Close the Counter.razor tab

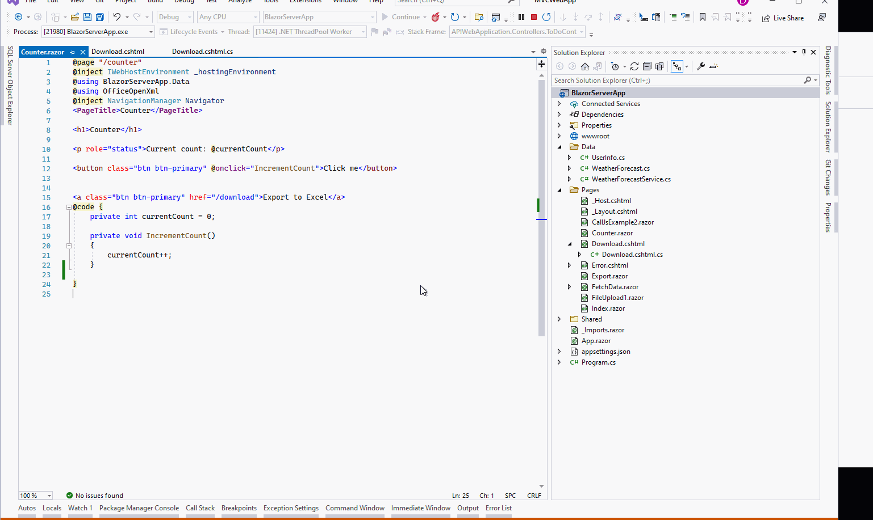(83, 52)
